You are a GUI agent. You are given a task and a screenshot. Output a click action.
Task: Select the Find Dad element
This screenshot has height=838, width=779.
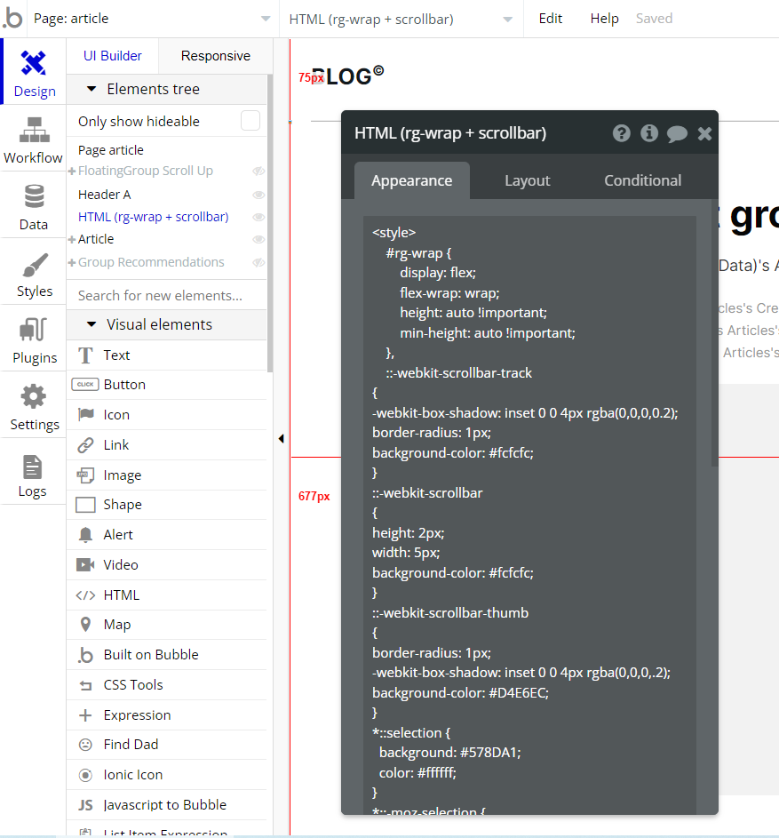167,745
